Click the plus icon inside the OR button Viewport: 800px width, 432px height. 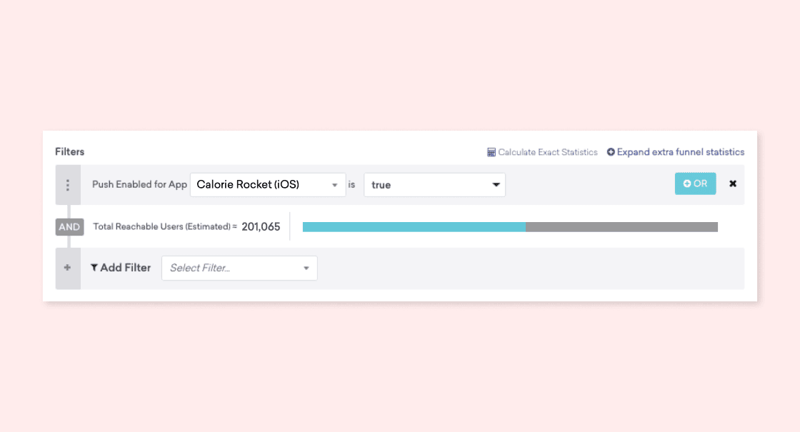pos(687,184)
